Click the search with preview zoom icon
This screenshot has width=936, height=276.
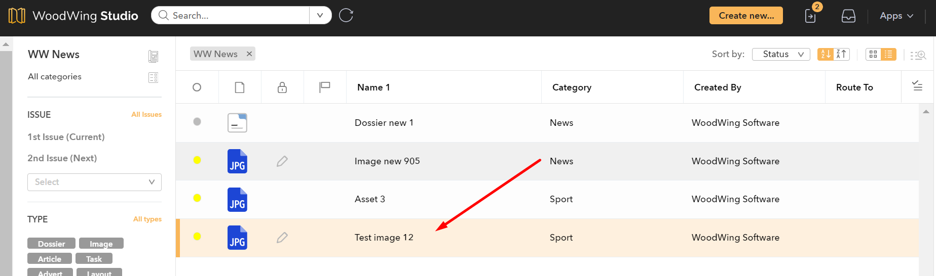click(x=918, y=55)
